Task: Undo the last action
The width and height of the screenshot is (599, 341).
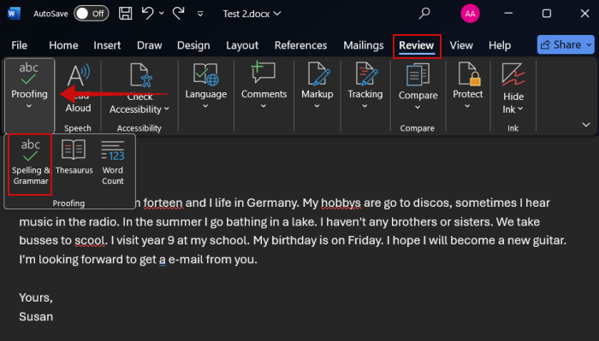Action: [x=147, y=14]
